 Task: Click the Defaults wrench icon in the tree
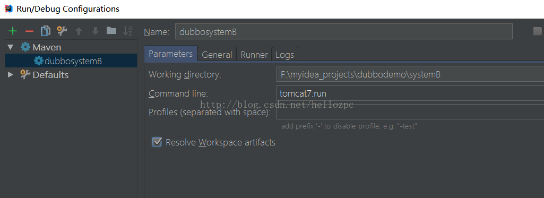[25, 74]
